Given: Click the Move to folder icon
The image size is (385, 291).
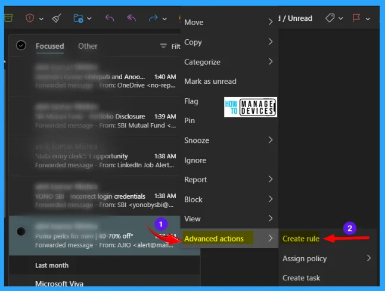Looking at the screenshot, I should pyautogui.click(x=78, y=18).
